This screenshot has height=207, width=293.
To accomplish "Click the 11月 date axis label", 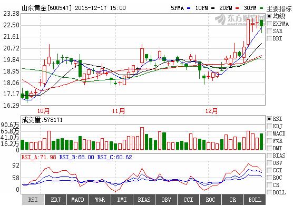I will tap(119, 111).
